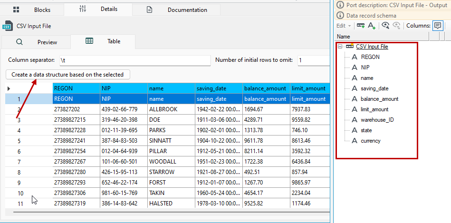Screen dimensions: 451x223
Task: Click cell containing TAKIN
Action: [x=171, y=193]
